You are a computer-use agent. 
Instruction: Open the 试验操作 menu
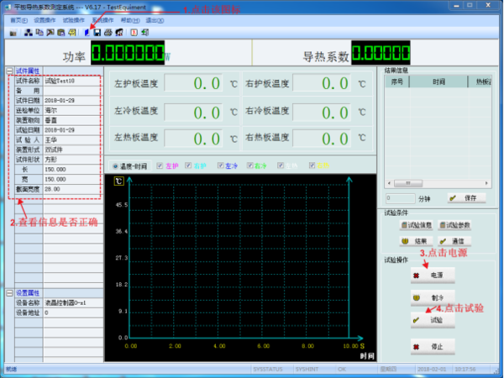(x=74, y=20)
